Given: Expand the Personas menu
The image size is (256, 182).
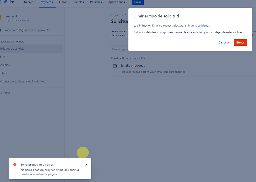Looking at the screenshot, I should tap(97, 2).
